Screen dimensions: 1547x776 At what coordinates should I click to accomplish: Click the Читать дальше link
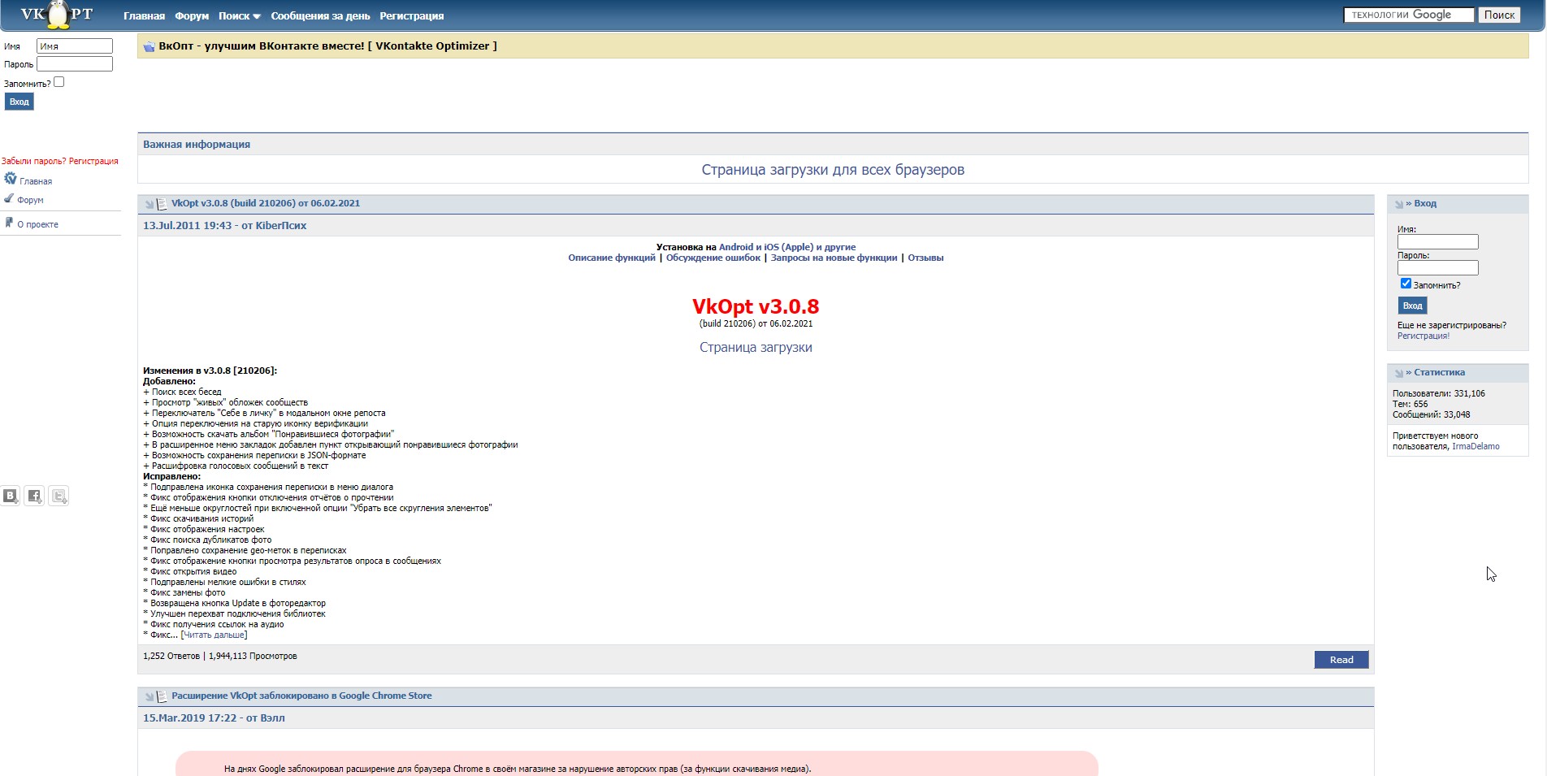[214, 635]
